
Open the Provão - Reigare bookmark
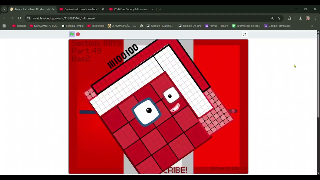pos(216,26)
